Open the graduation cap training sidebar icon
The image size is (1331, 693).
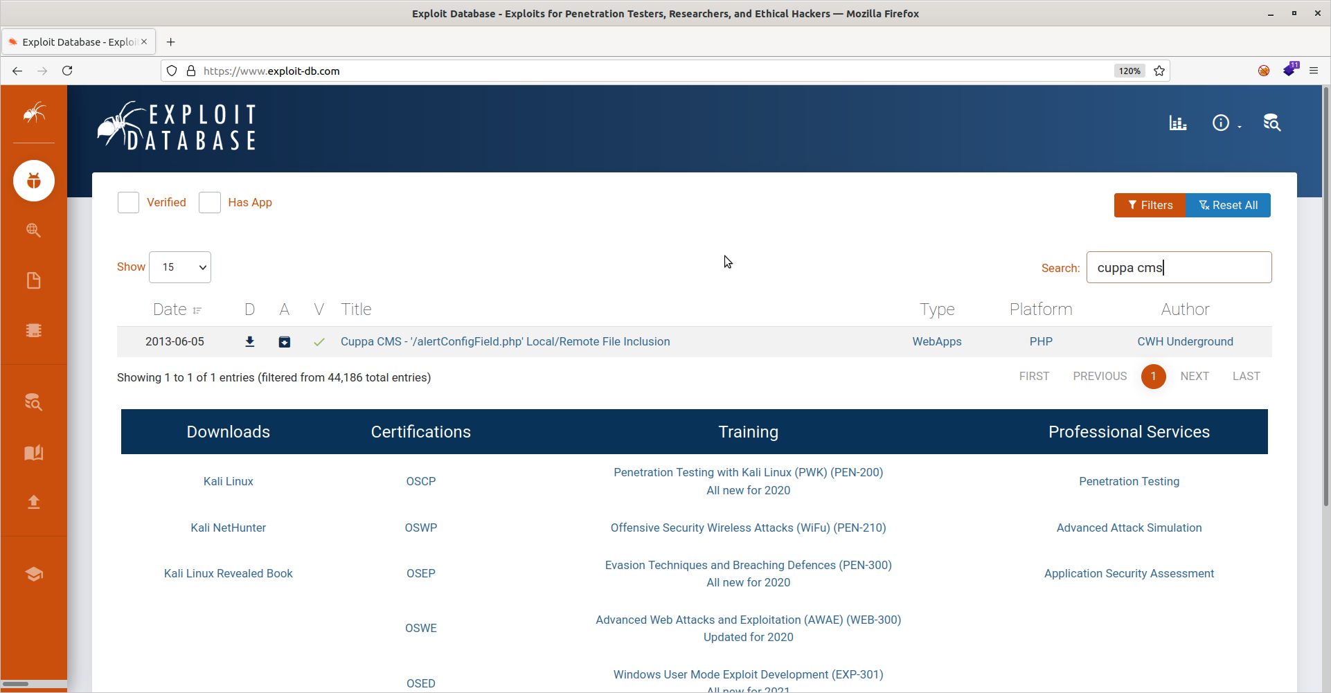[x=33, y=574]
